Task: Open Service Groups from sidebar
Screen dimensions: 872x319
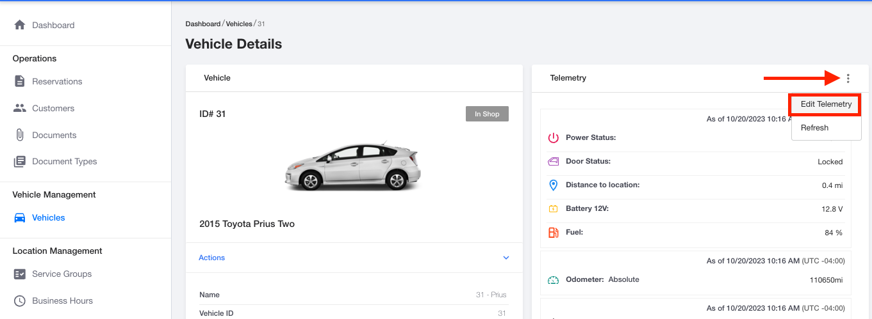Action: [x=62, y=274]
